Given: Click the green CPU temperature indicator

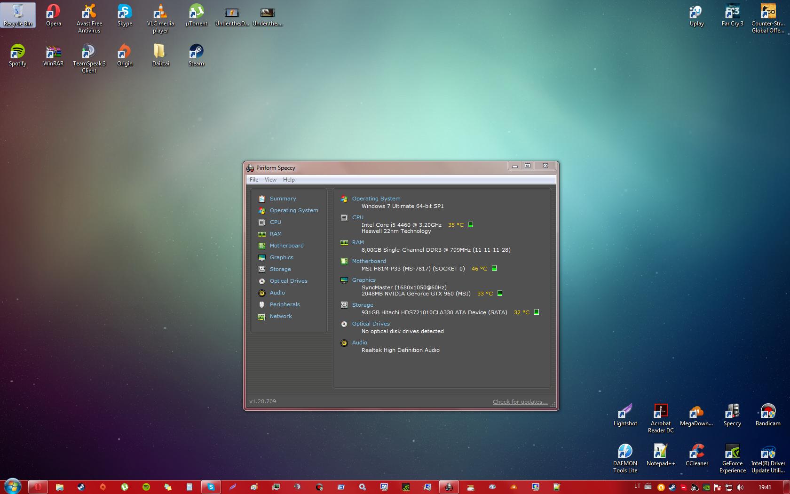Looking at the screenshot, I should tap(471, 225).
